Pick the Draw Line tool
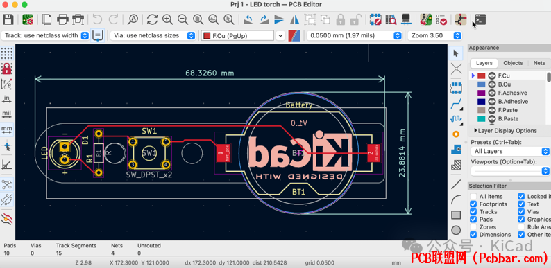Viewport: 551px width, 268px height. tap(456, 184)
